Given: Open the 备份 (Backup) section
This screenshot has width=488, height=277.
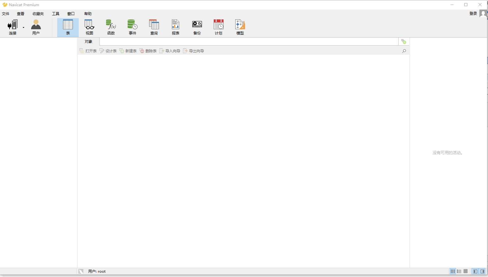Looking at the screenshot, I should click(197, 27).
